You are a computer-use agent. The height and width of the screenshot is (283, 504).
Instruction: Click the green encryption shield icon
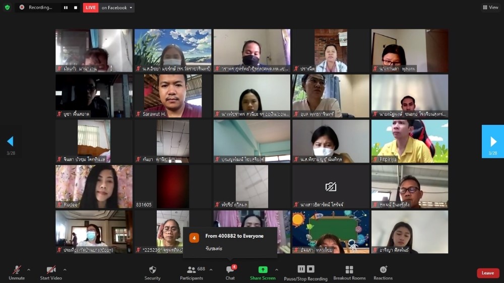pos(7,8)
